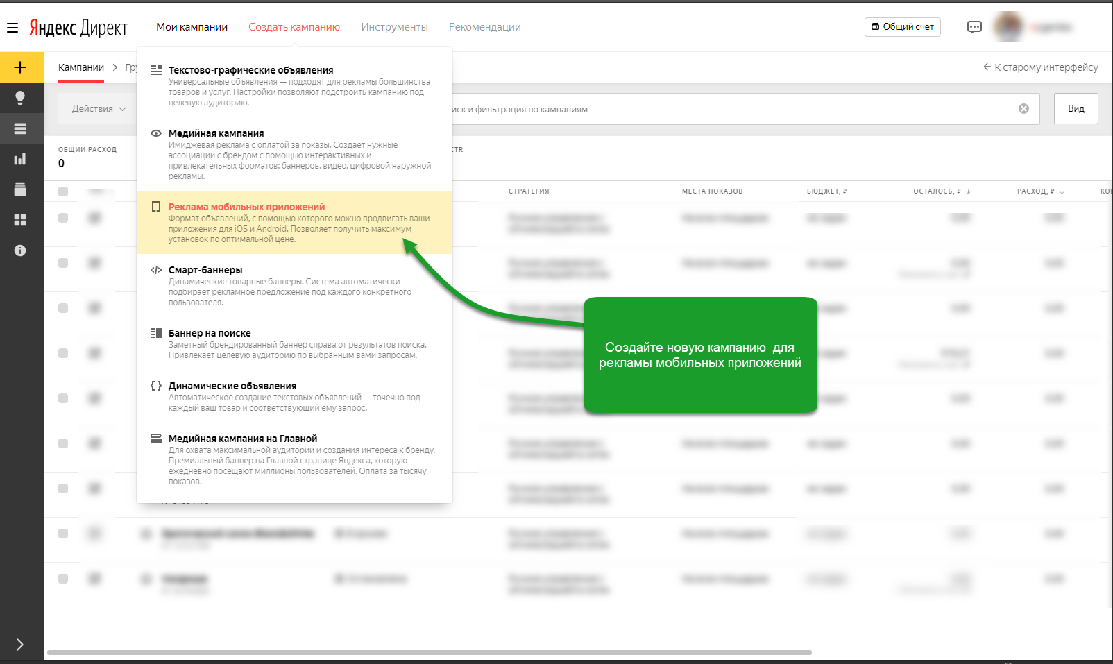Click the info icon in the sidebar
Image resolution: width=1113 pixels, height=664 pixels.
coord(20,250)
